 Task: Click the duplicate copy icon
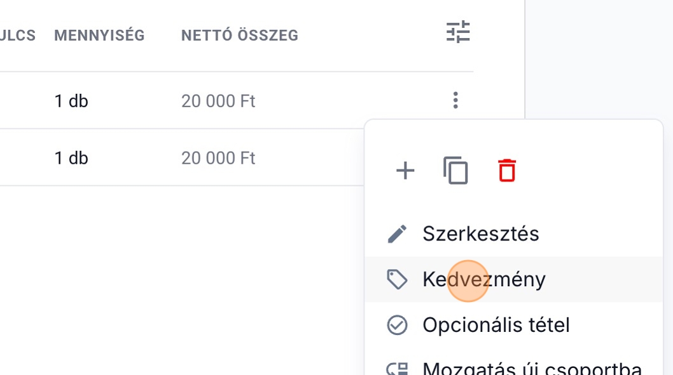coord(455,171)
